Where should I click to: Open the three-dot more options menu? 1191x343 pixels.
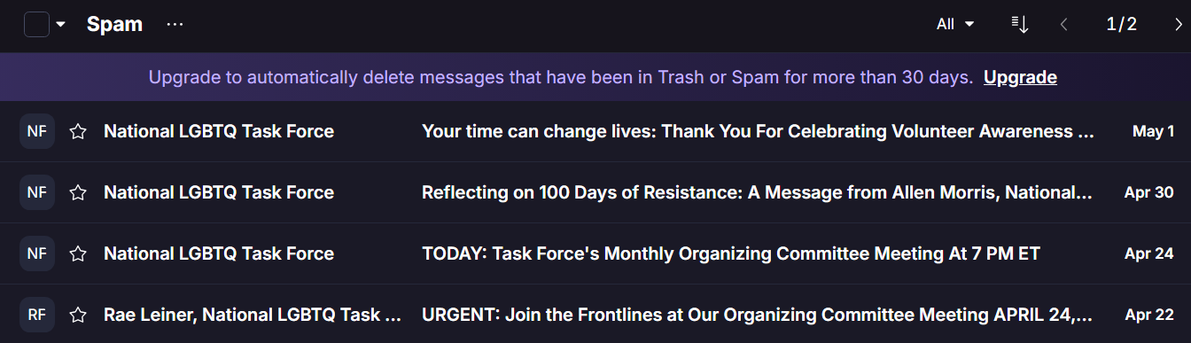point(175,25)
